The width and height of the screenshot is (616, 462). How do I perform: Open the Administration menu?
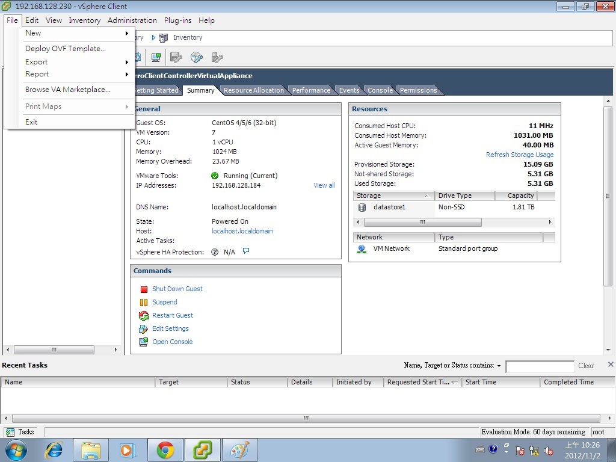132,20
